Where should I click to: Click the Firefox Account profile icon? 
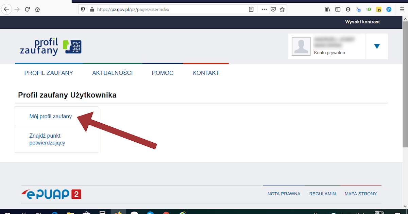[348, 9]
